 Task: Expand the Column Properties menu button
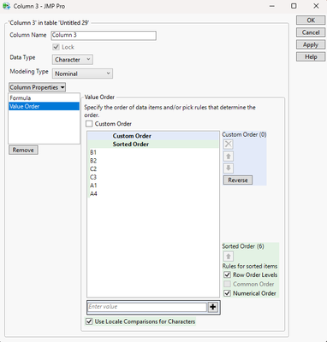pyautogui.click(x=37, y=87)
